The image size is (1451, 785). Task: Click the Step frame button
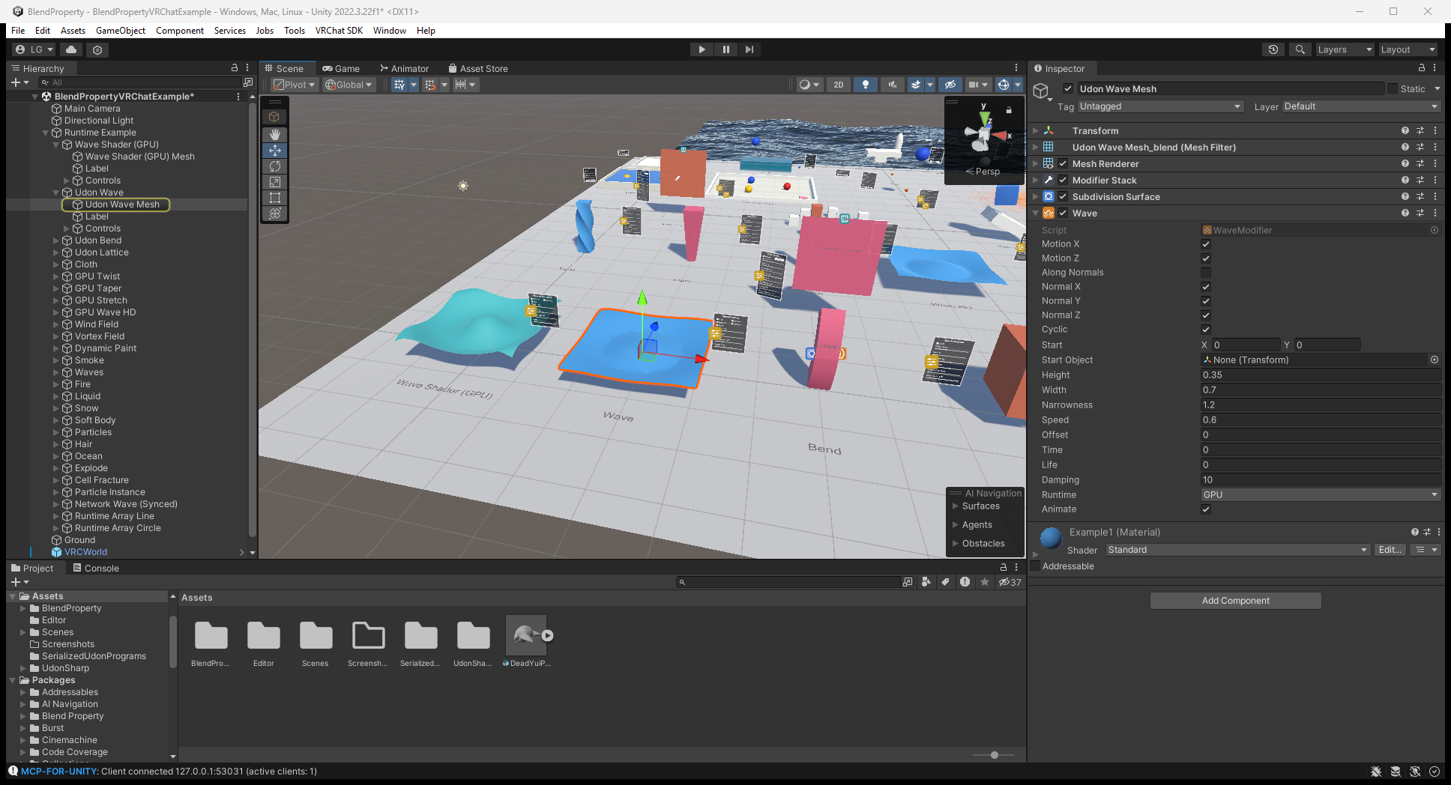(x=749, y=49)
